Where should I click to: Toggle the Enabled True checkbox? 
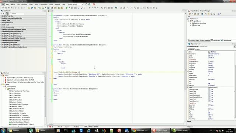click(209, 70)
